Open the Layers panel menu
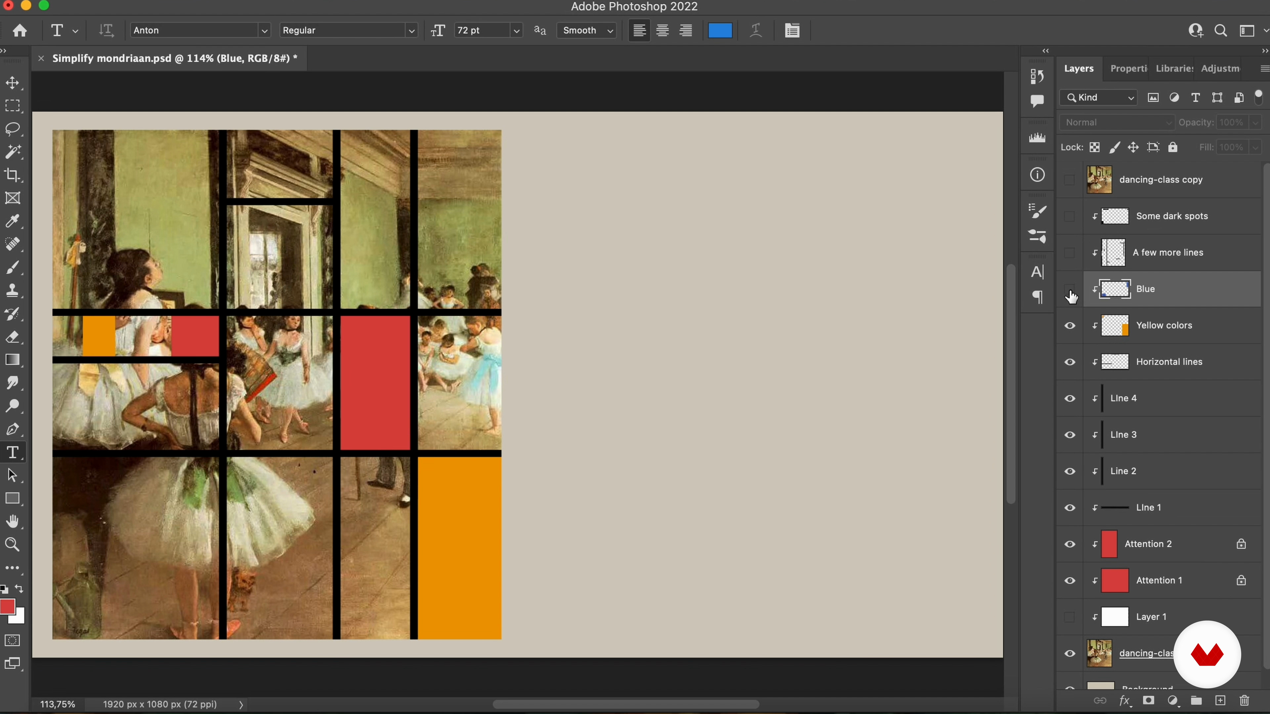Viewport: 1270px width, 714px height. 1264,69
